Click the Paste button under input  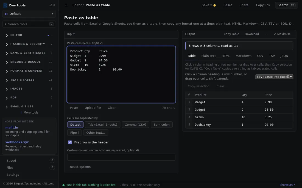(x=74, y=108)
